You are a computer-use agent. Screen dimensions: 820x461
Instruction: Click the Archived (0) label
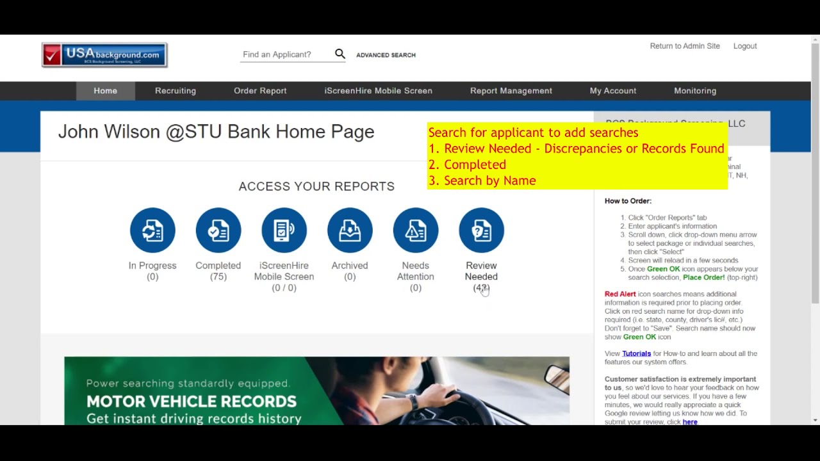pos(350,271)
